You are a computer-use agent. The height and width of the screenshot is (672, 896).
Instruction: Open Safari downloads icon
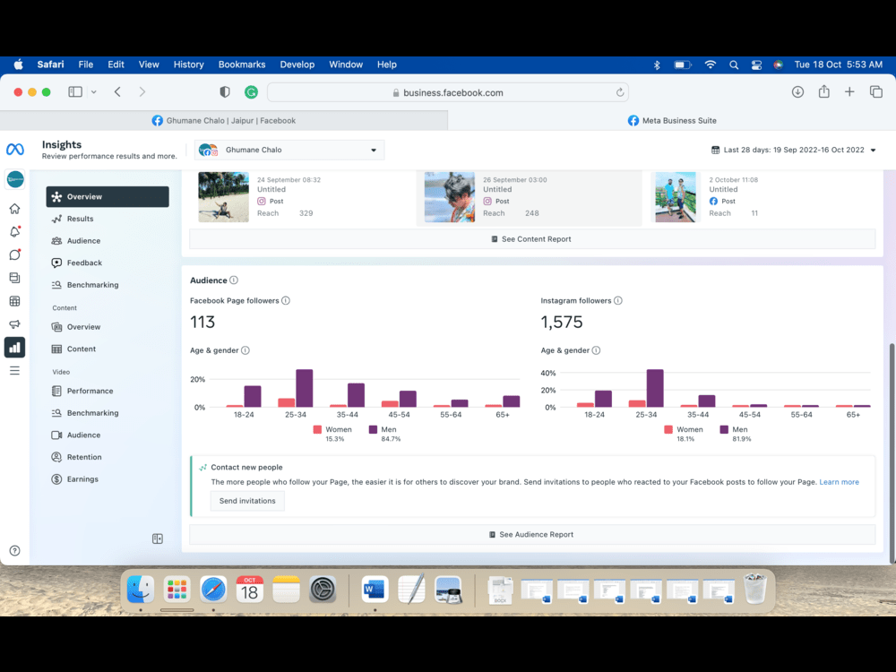(x=797, y=92)
